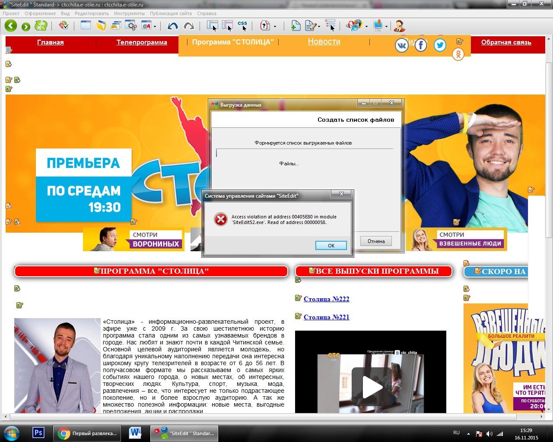The height and width of the screenshot is (442, 553).
Task: Click the help question mark document icon
Action: click(x=265, y=26)
